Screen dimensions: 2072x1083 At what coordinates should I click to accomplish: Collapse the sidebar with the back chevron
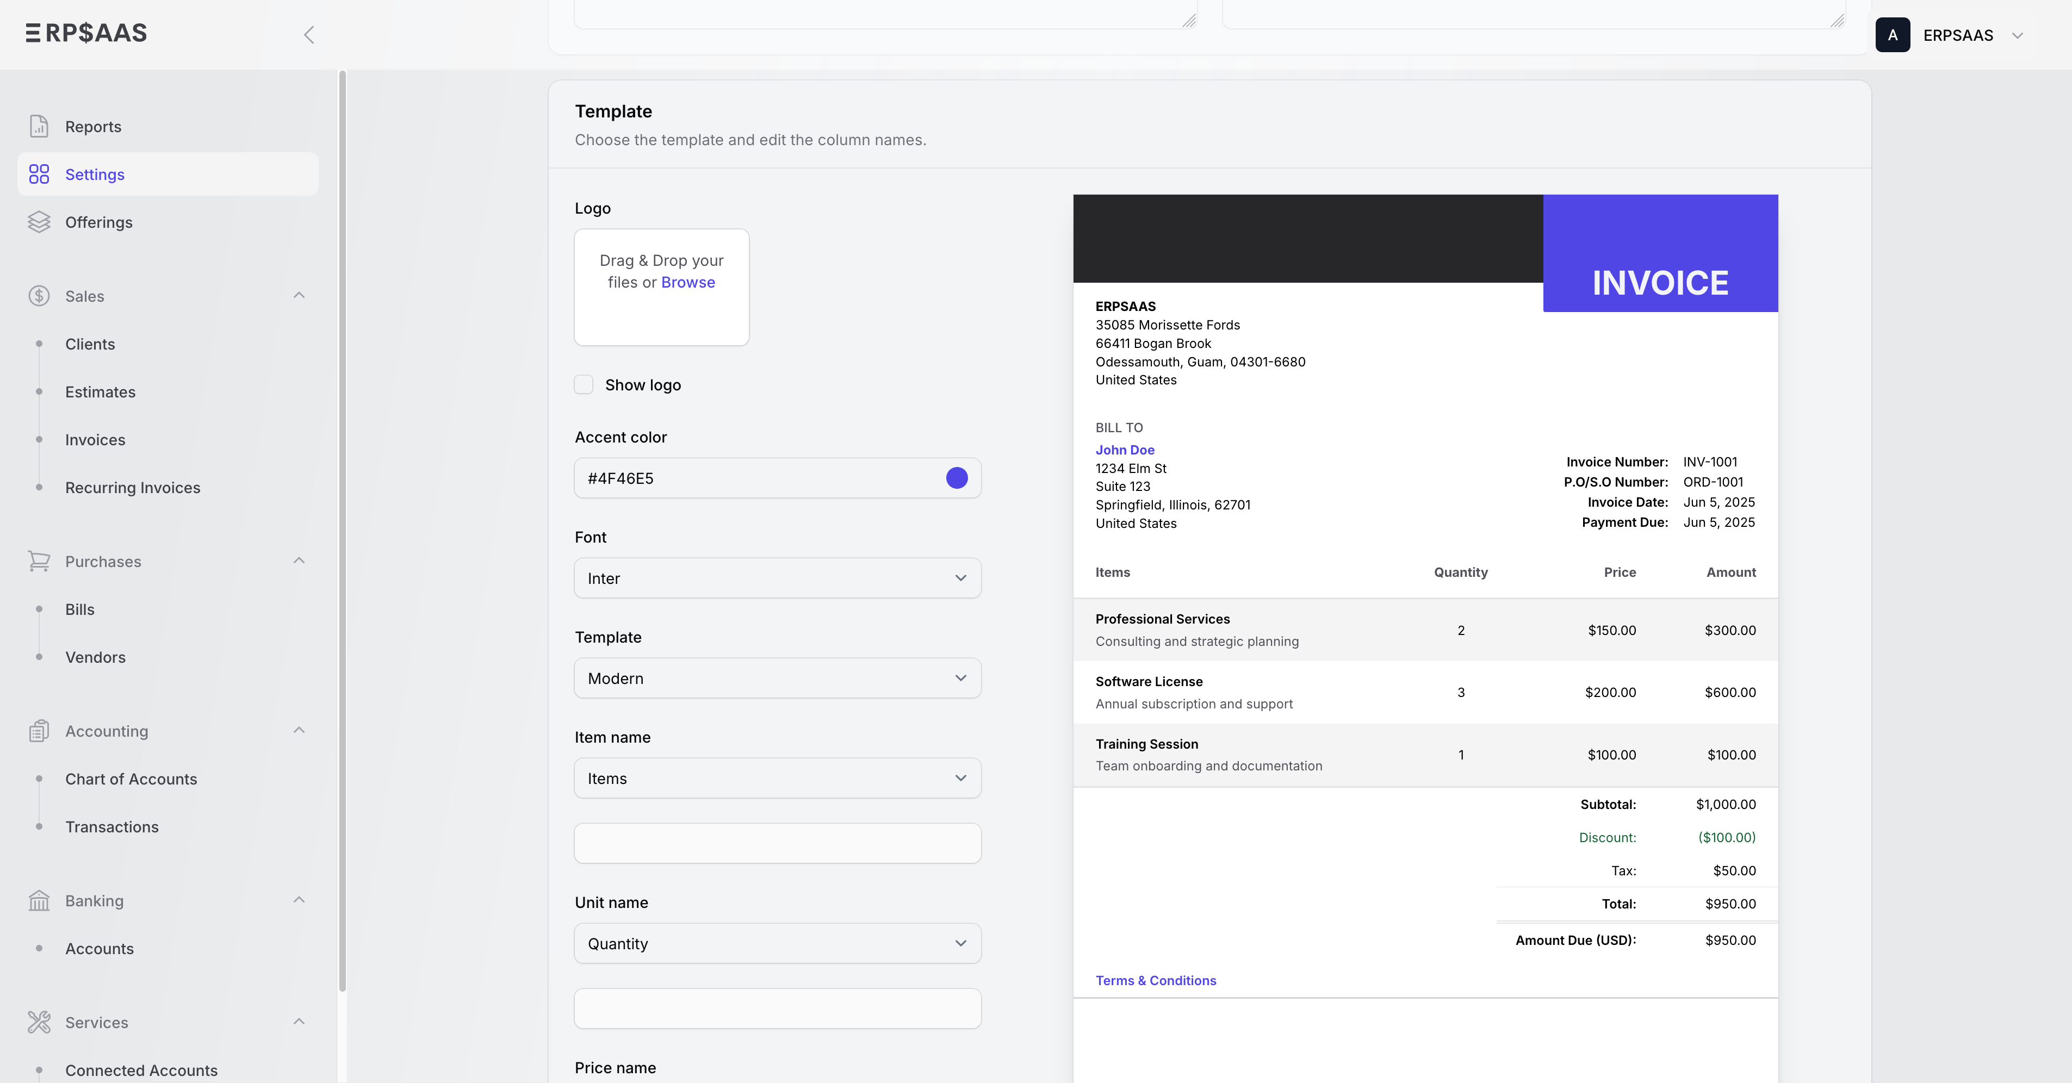coord(309,35)
